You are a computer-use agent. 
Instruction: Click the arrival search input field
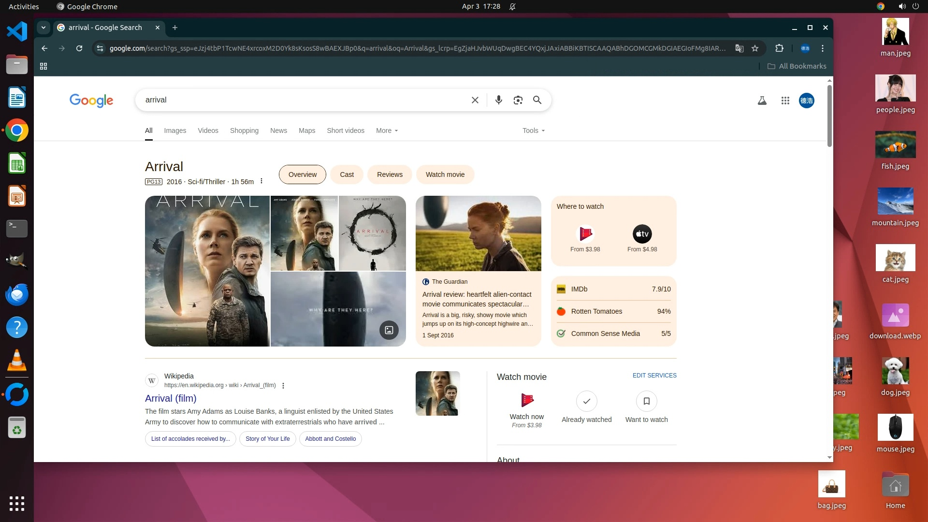[300, 100]
